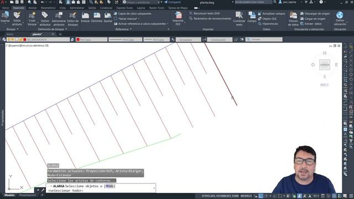Click the Crear bloque tool
This screenshot has width=354, height=199.
[32, 18]
